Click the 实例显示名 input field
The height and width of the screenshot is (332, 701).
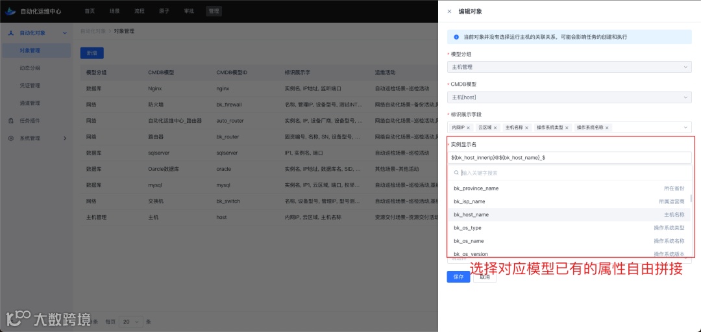click(569, 157)
